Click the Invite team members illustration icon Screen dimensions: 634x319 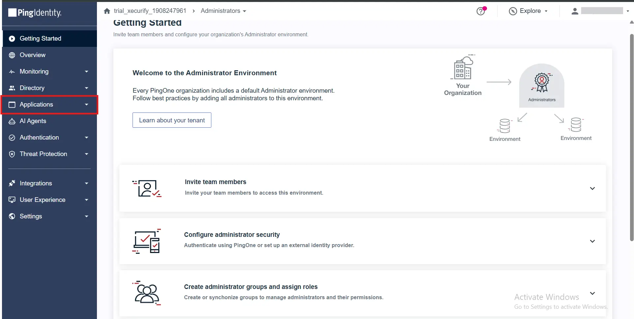[x=147, y=188]
